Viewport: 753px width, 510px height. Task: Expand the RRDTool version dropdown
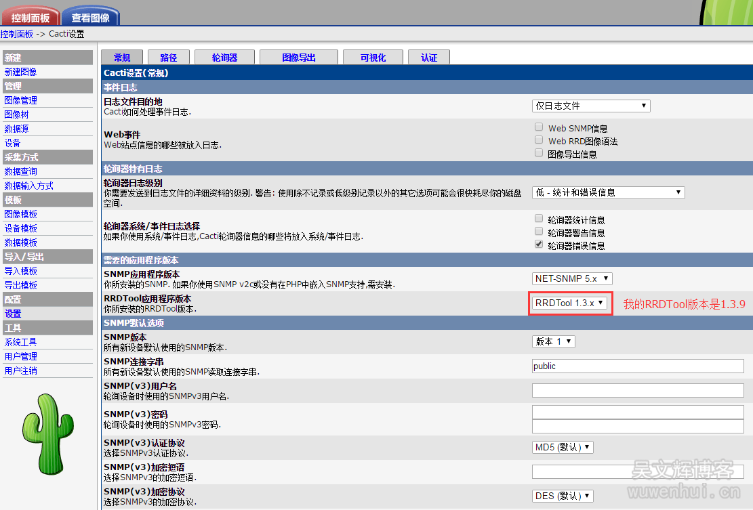click(x=569, y=303)
